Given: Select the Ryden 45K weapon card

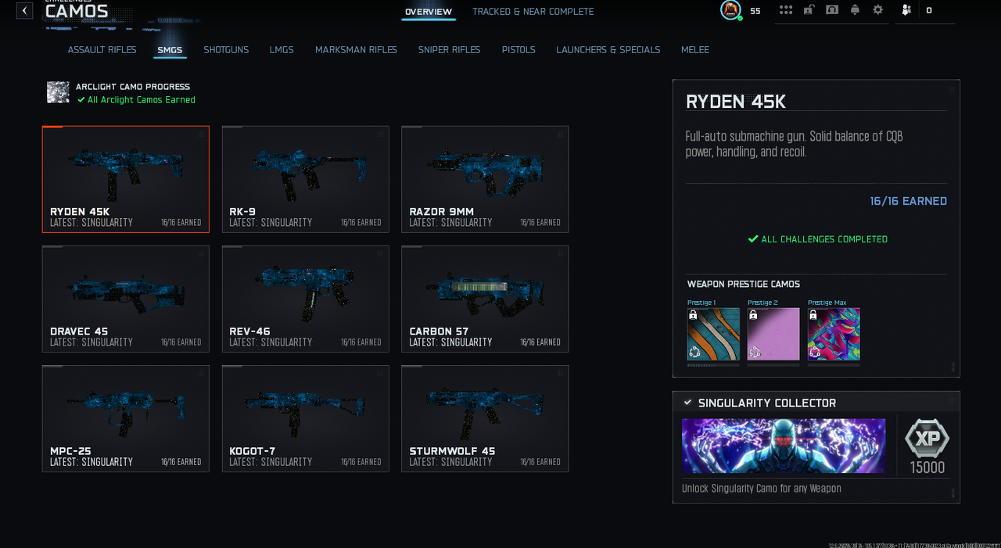Looking at the screenshot, I should (x=126, y=179).
